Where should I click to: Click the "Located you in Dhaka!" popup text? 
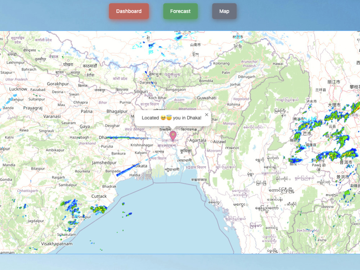[x=171, y=118]
